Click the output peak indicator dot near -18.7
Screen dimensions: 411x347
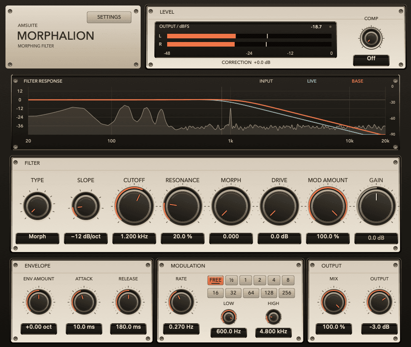pos(330,27)
